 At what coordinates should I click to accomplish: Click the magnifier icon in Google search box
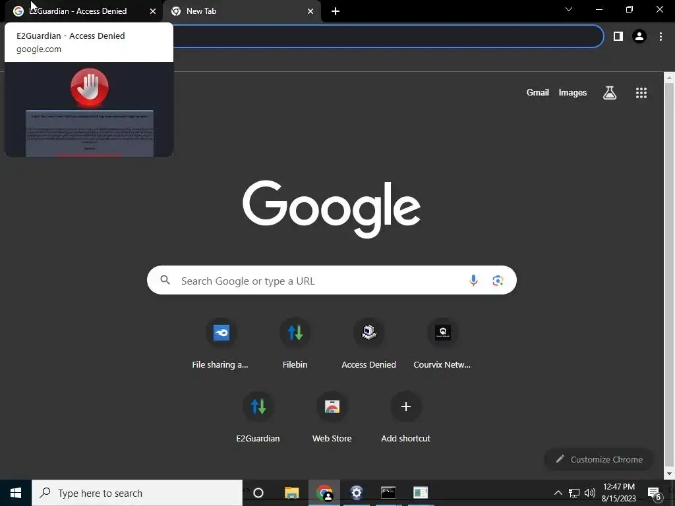[165, 280]
